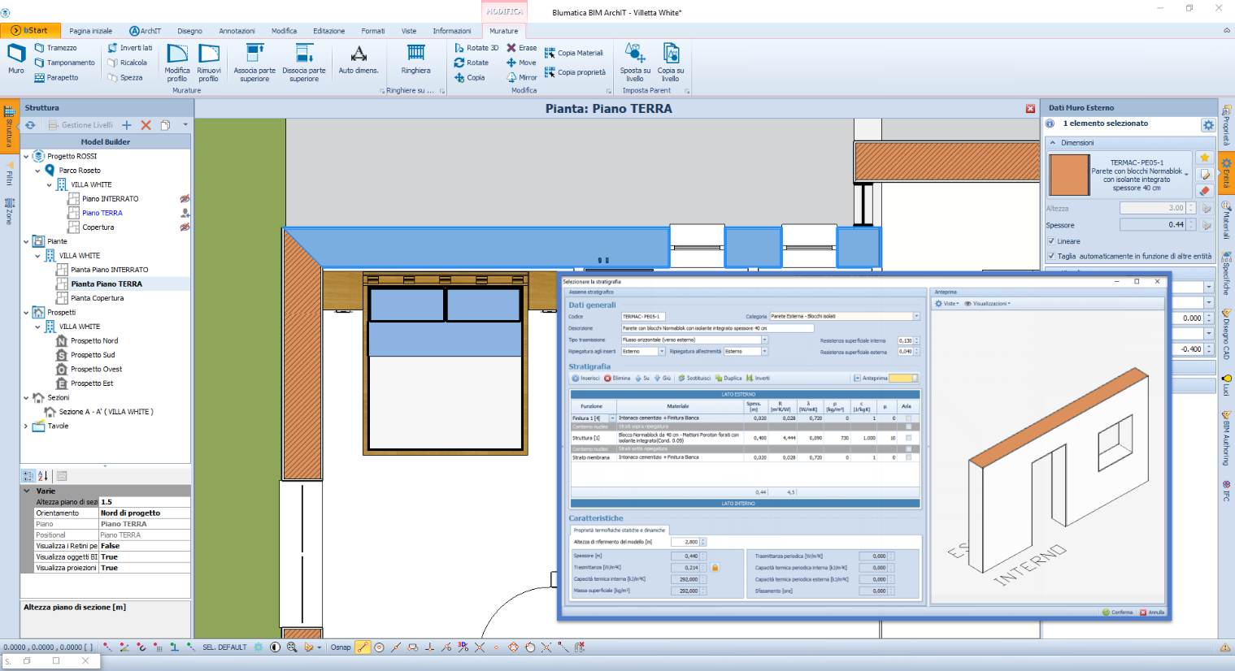Image resolution: width=1235 pixels, height=671 pixels.
Task: Expand the Tavole tree node
Action: pyautogui.click(x=26, y=426)
